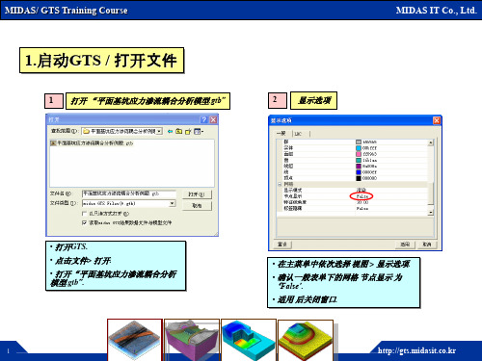
Task: Click the scrollbar thumb in Display Options list
Action: (431, 193)
